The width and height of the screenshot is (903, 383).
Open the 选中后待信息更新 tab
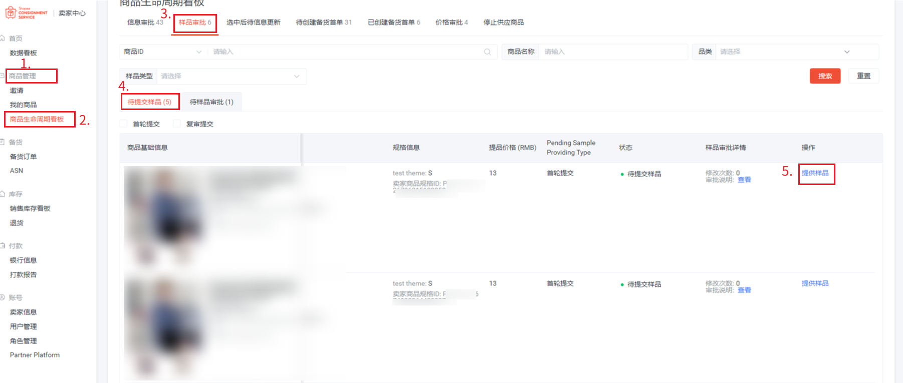pyautogui.click(x=253, y=22)
